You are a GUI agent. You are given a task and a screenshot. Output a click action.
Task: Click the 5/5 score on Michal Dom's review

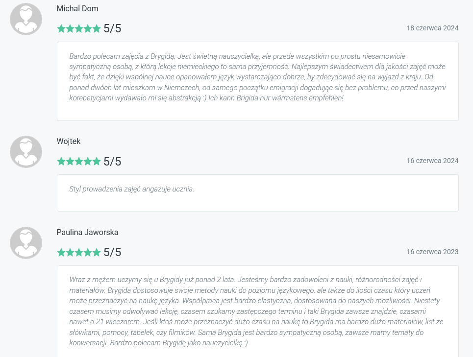pos(112,28)
